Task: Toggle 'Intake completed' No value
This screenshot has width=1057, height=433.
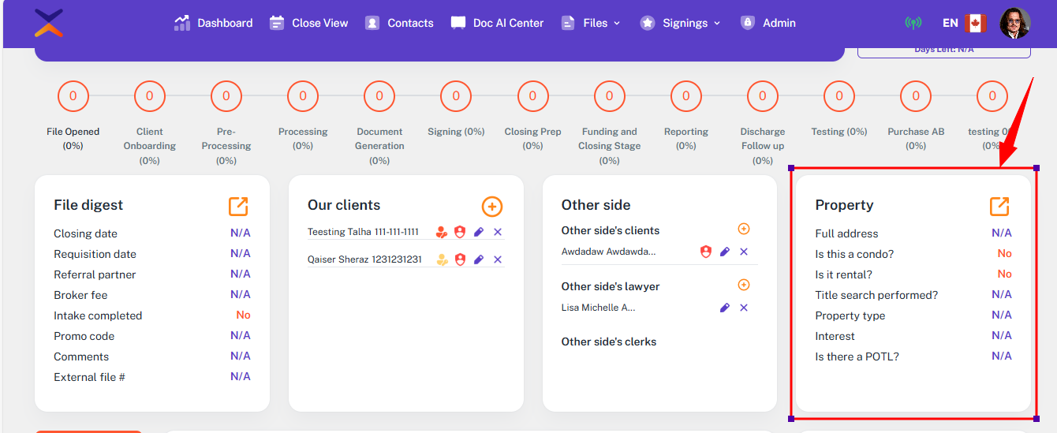Action: pos(243,315)
